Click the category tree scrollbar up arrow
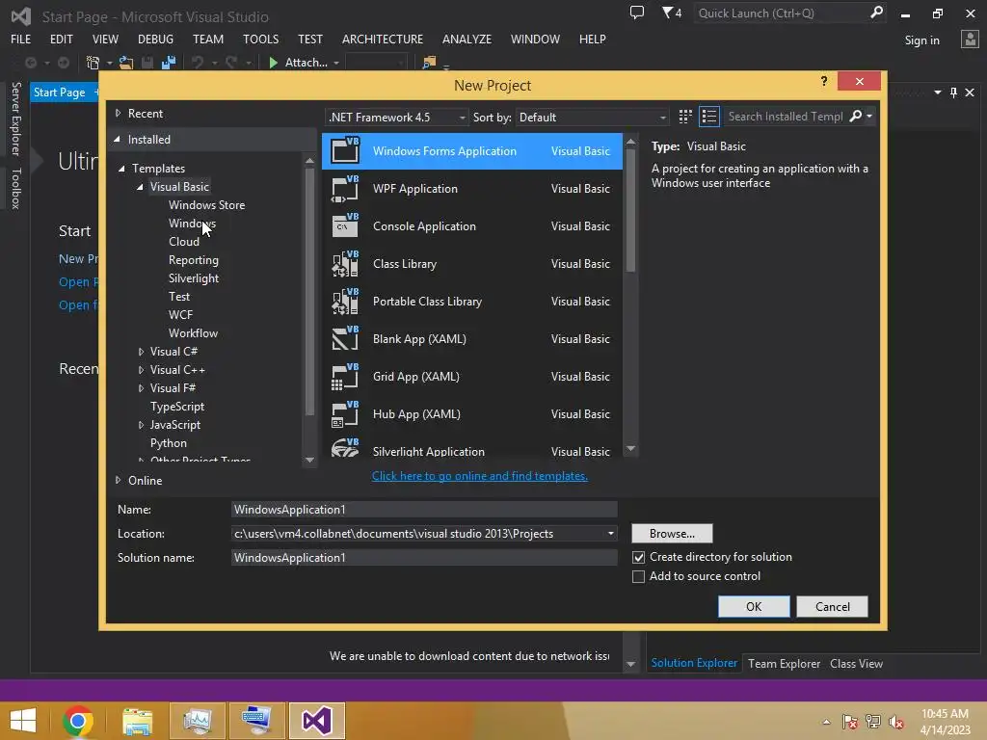This screenshot has height=740, width=987. click(309, 161)
